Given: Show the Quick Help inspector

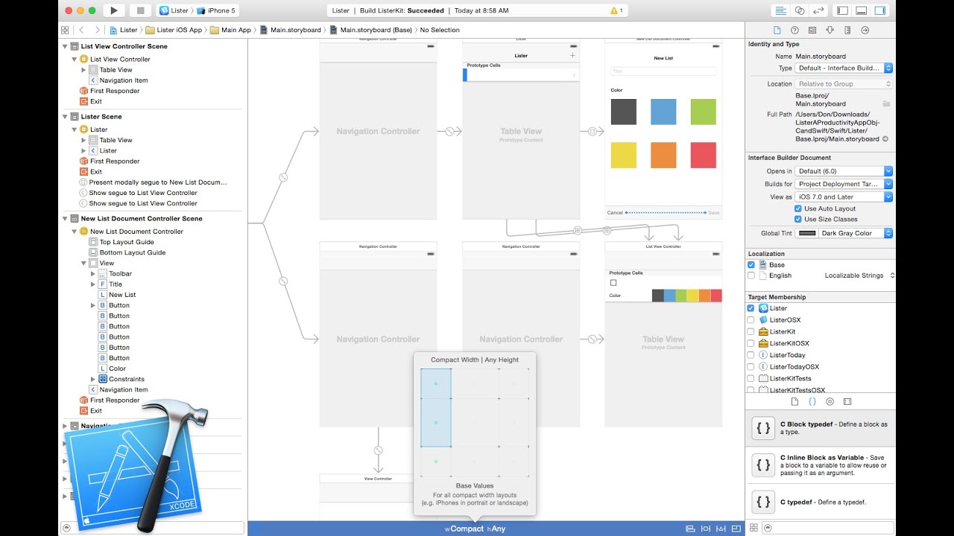Looking at the screenshot, I should (795, 30).
